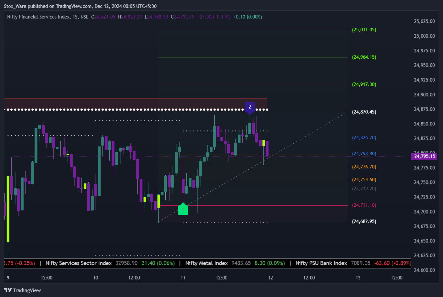Click the 24,750.00 price axis label
This screenshot has width=443, height=297.
(x=424, y=182)
